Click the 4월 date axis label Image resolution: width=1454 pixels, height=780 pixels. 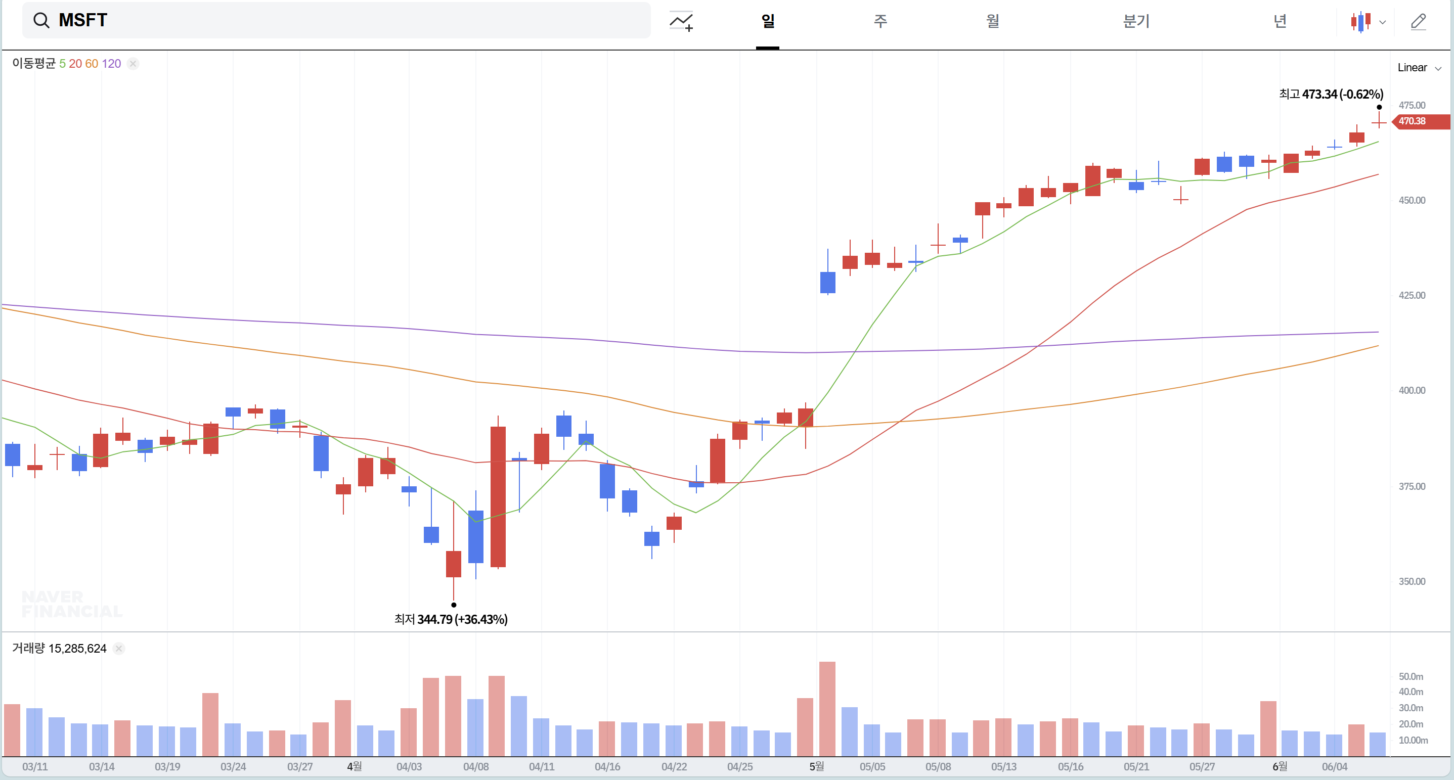click(354, 766)
